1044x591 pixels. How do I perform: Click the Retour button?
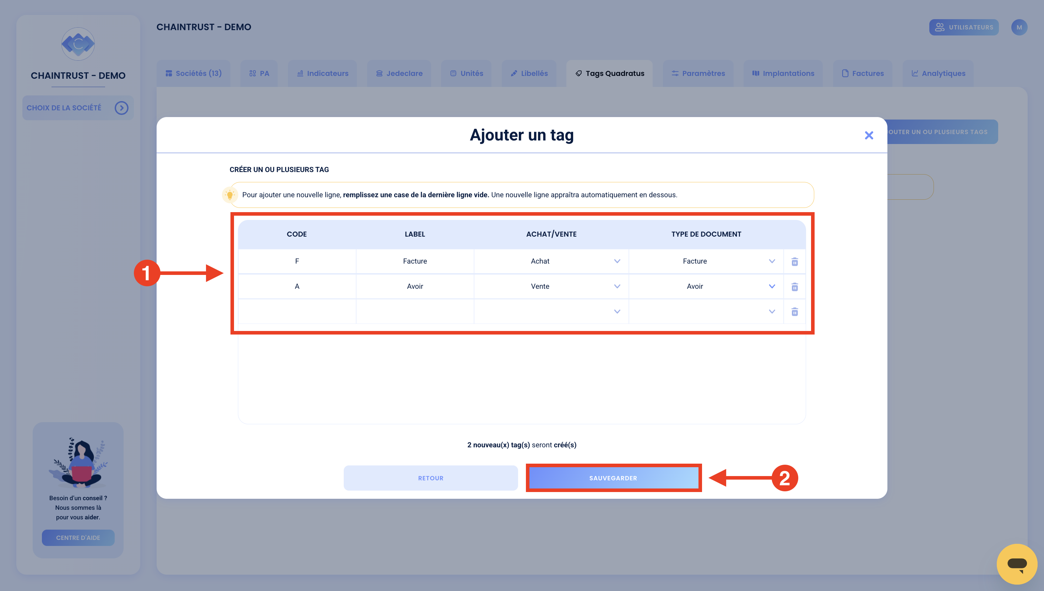(431, 478)
